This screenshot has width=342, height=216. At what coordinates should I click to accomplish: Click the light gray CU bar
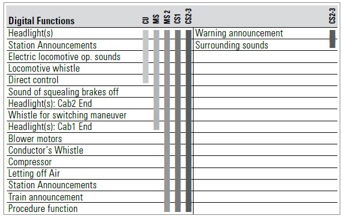146,57
